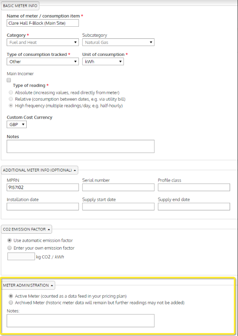Click the Supply start date field
Image resolution: width=238 pixels, height=336 pixels.
(x=118, y=207)
